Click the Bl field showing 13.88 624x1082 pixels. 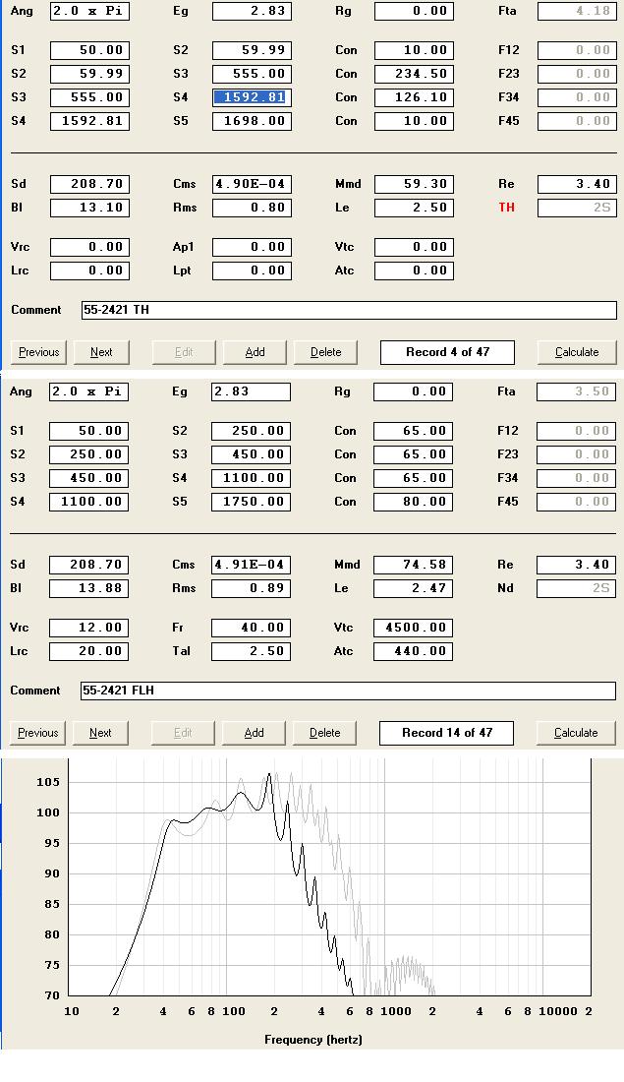click(x=89, y=588)
